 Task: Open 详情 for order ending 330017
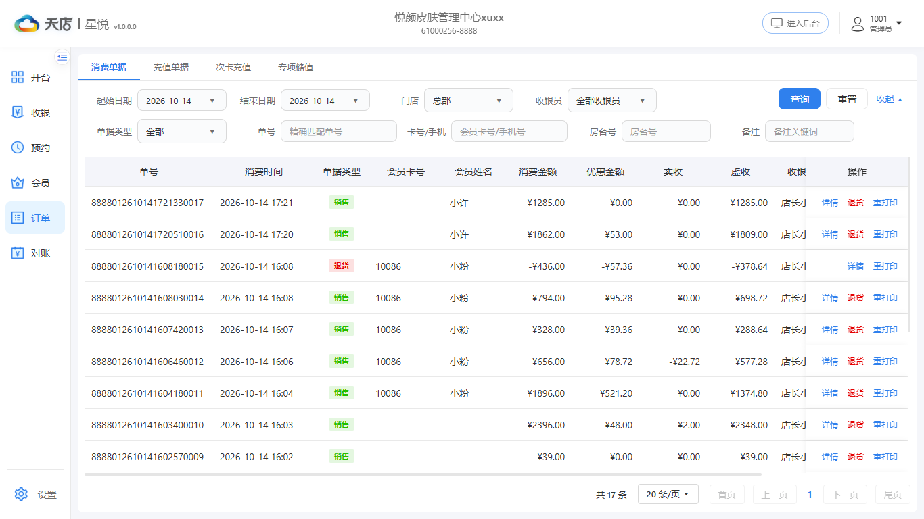pyautogui.click(x=830, y=203)
